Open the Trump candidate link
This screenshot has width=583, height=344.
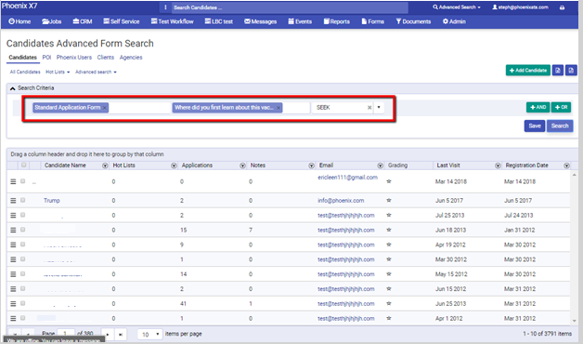[52, 200]
